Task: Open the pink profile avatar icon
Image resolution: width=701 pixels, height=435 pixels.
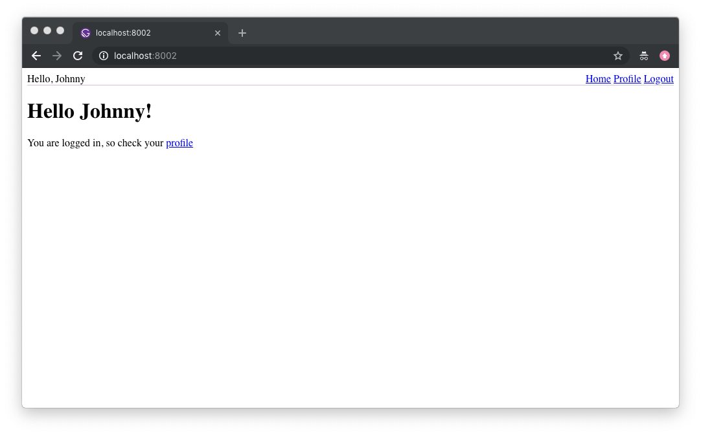Action: 665,56
